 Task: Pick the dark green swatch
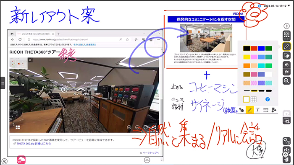pos(269,49)
